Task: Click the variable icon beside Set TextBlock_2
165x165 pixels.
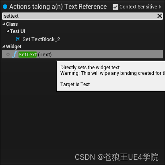Action: click(x=18, y=39)
